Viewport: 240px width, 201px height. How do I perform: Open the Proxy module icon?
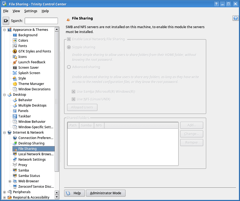coord(15,165)
